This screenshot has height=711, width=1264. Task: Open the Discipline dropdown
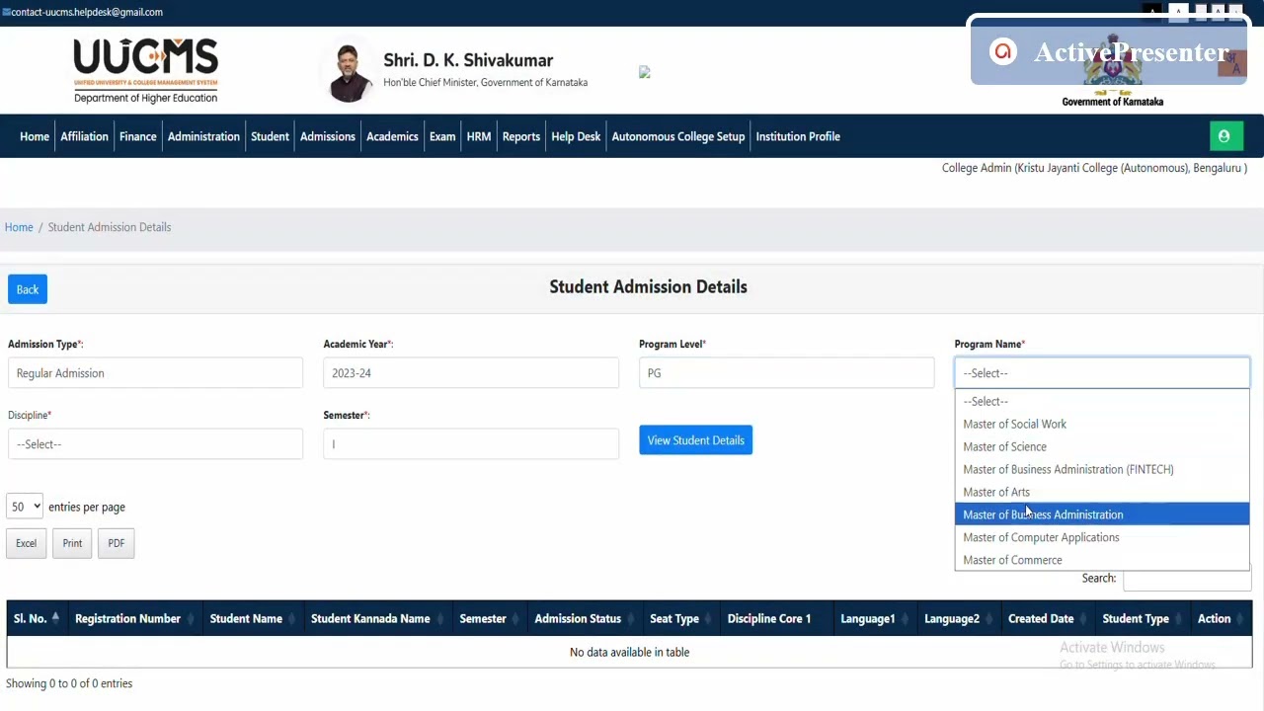pyautogui.click(x=155, y=444)
